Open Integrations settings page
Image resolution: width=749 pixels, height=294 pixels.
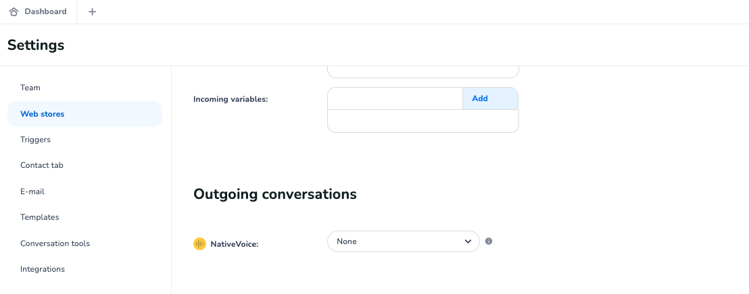[43, 269]
